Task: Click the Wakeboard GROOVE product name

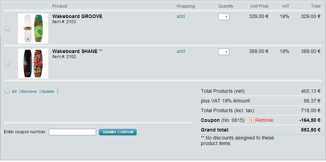Action: (x=77, y=16)
